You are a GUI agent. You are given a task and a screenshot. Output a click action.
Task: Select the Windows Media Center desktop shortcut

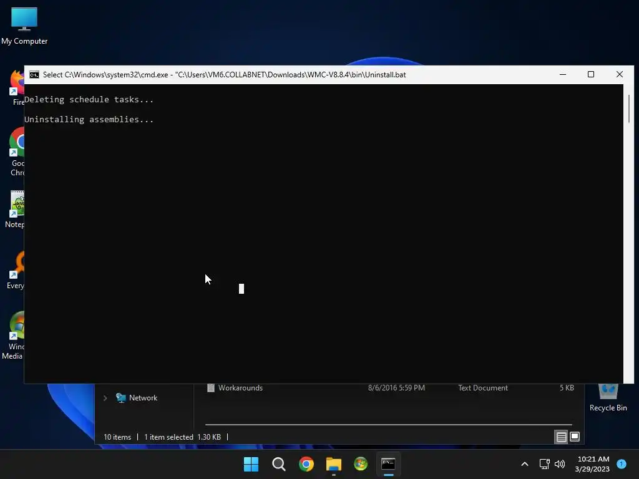coord(13,336)
